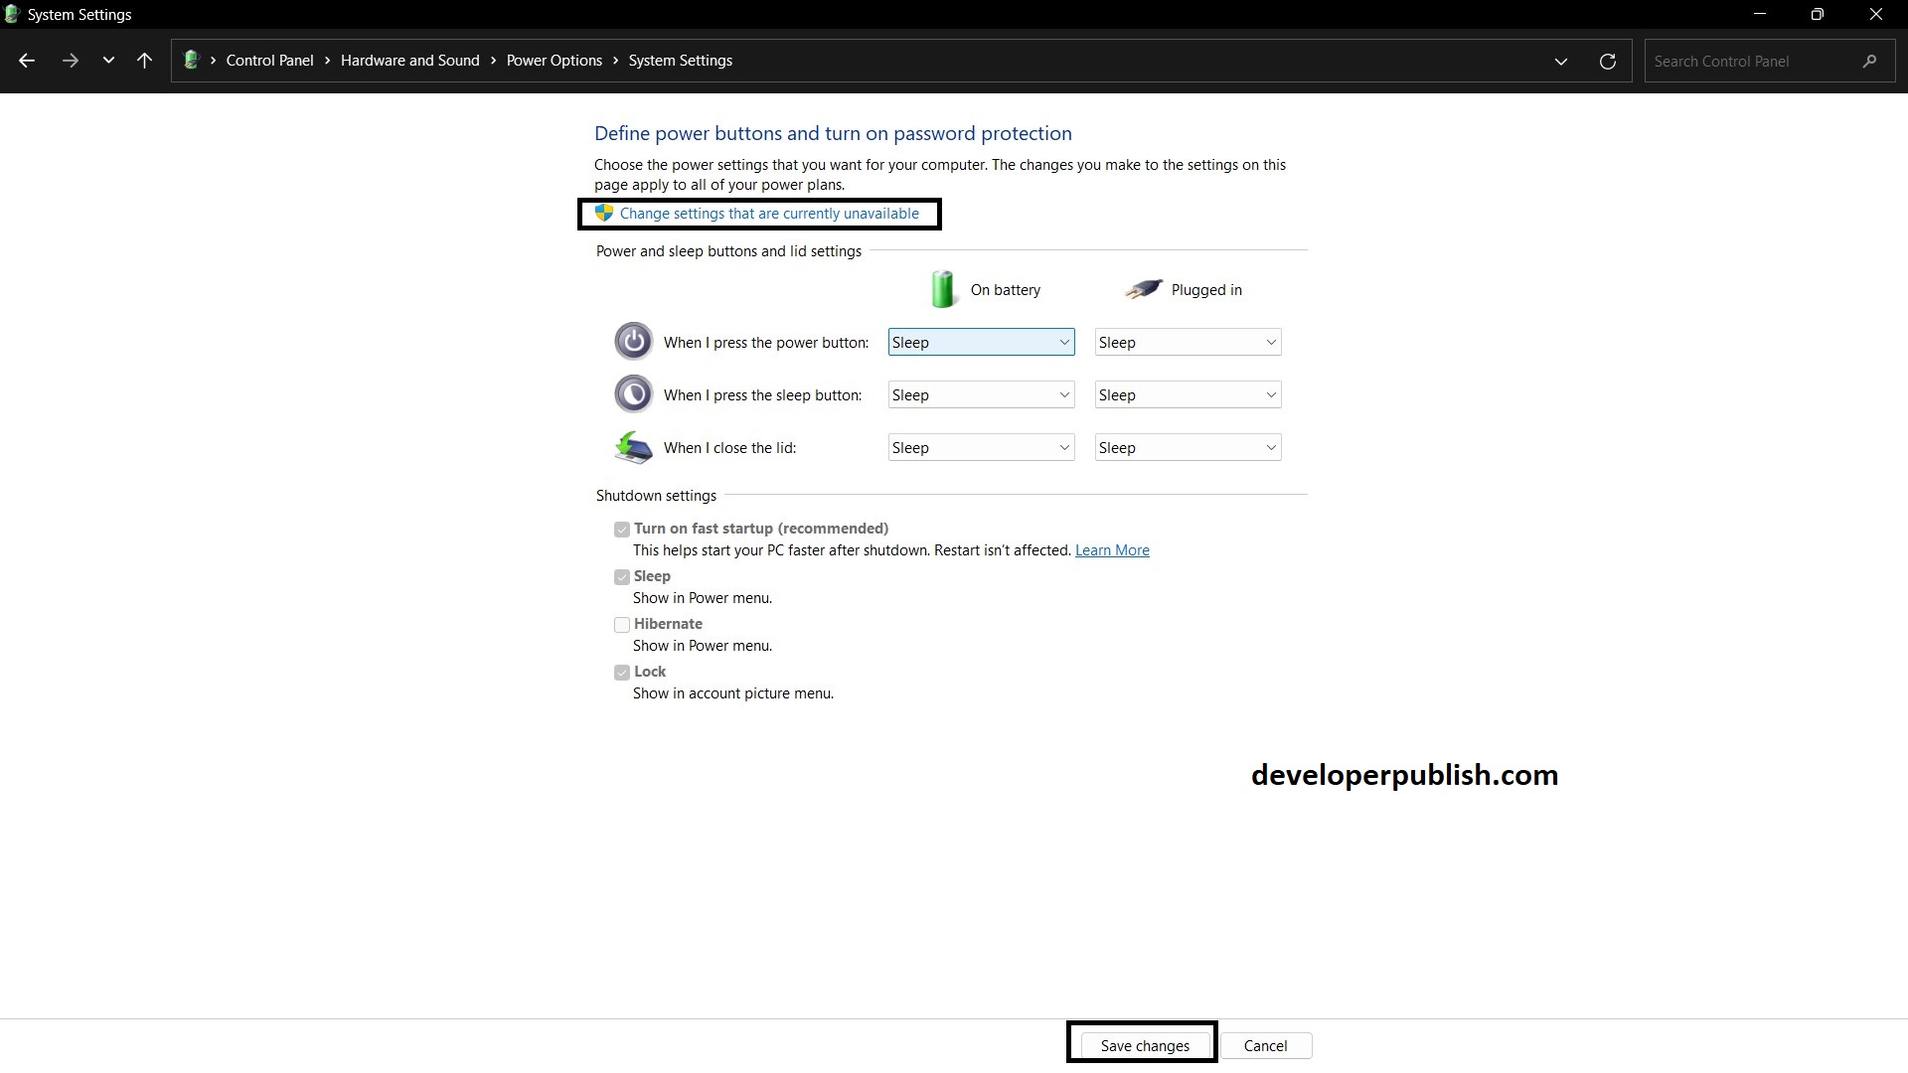1908x1073 pixels.
Task: Uncheck Turn on fast startup
Action: (621, 529)
